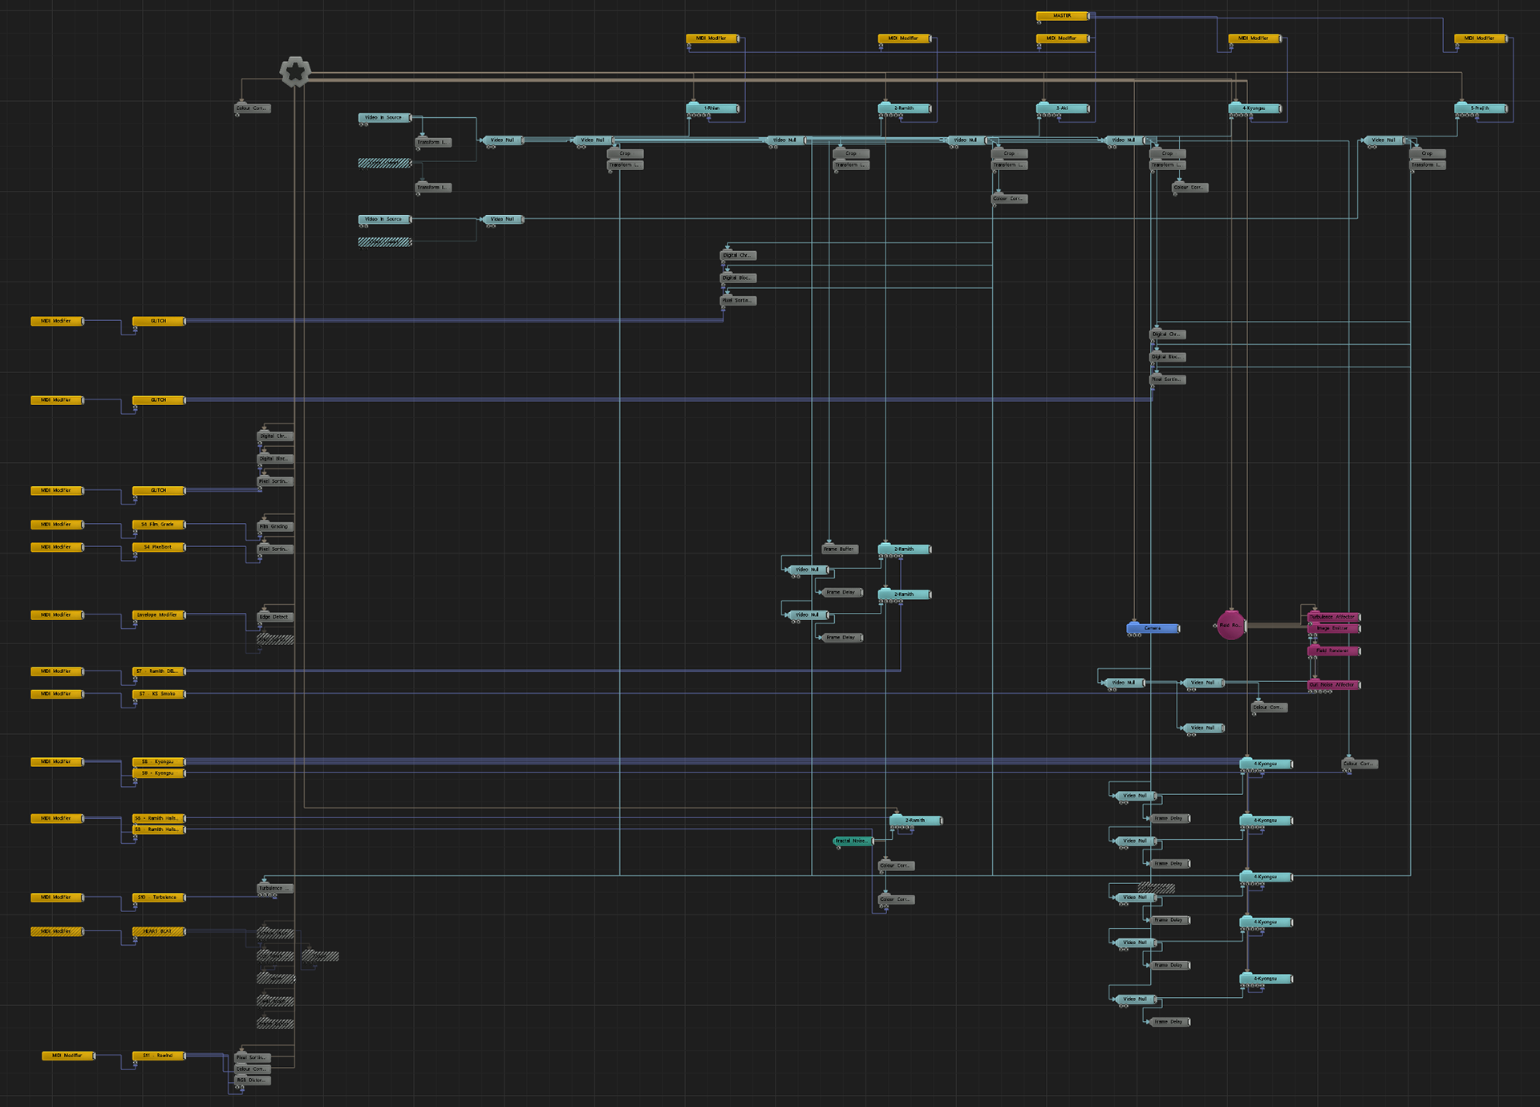Select the MASTER modifier node

[x=1062, y=16]
